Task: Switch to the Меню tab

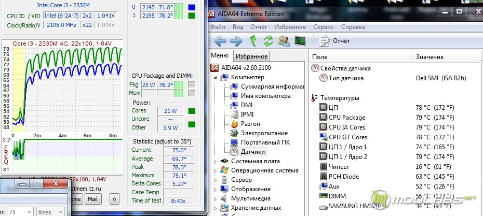Action: pyautogui.click(x=220, y=55)
